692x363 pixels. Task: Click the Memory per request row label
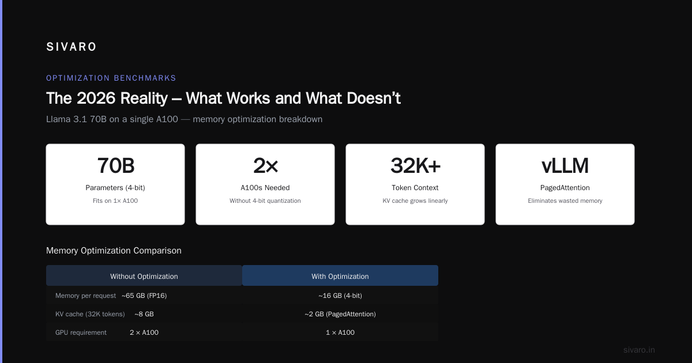pyautogui.click(x=85, y=296)
